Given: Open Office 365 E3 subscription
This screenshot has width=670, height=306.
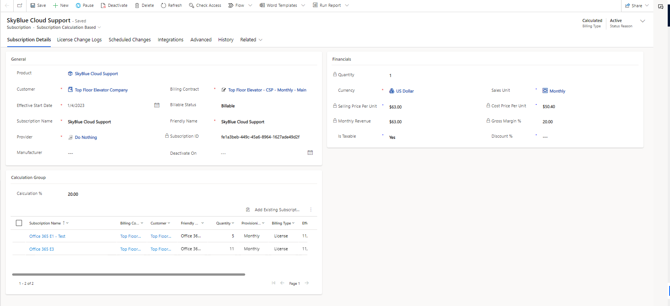Looking at the screenshot, I should point(42,249).
